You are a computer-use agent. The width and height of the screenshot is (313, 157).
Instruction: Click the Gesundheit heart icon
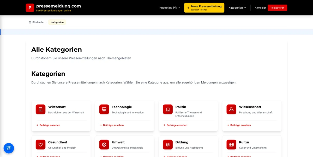[40, 144]
